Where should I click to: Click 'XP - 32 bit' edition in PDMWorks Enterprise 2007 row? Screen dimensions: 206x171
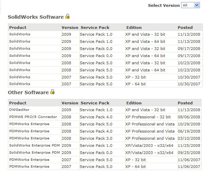(x=136, y=160)
